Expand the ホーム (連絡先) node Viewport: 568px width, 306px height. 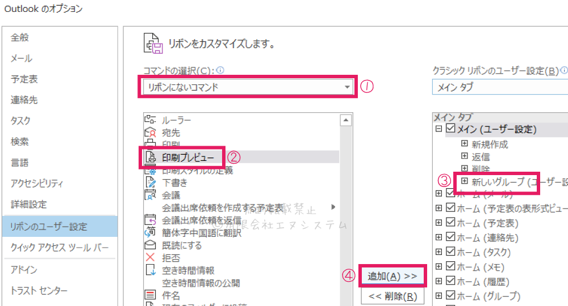coord(438,237)
